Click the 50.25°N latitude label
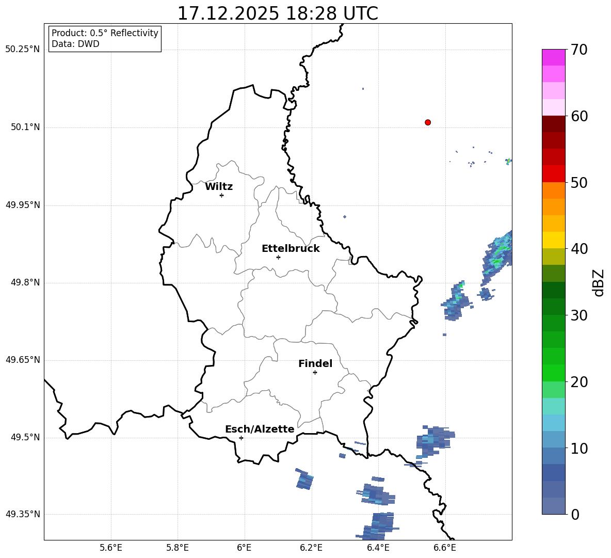Image resolution: width=611 pixels, height=558 pixels. point(23,50)
